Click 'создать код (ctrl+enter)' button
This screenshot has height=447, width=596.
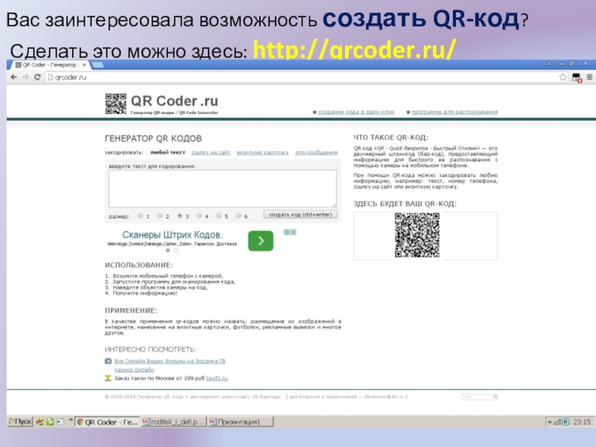pyautogui.click(x=300, y=215)
